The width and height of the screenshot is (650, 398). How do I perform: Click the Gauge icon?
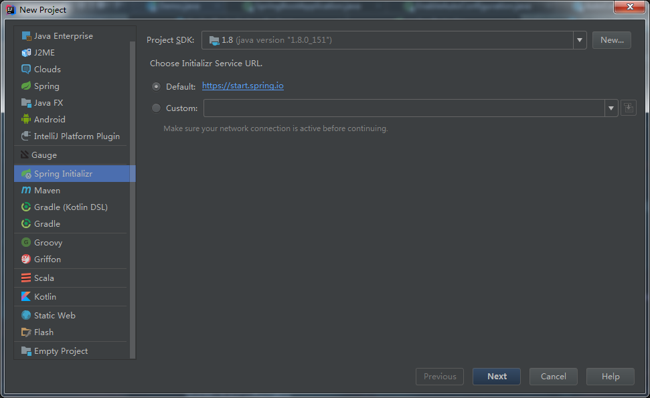[25, 155]
